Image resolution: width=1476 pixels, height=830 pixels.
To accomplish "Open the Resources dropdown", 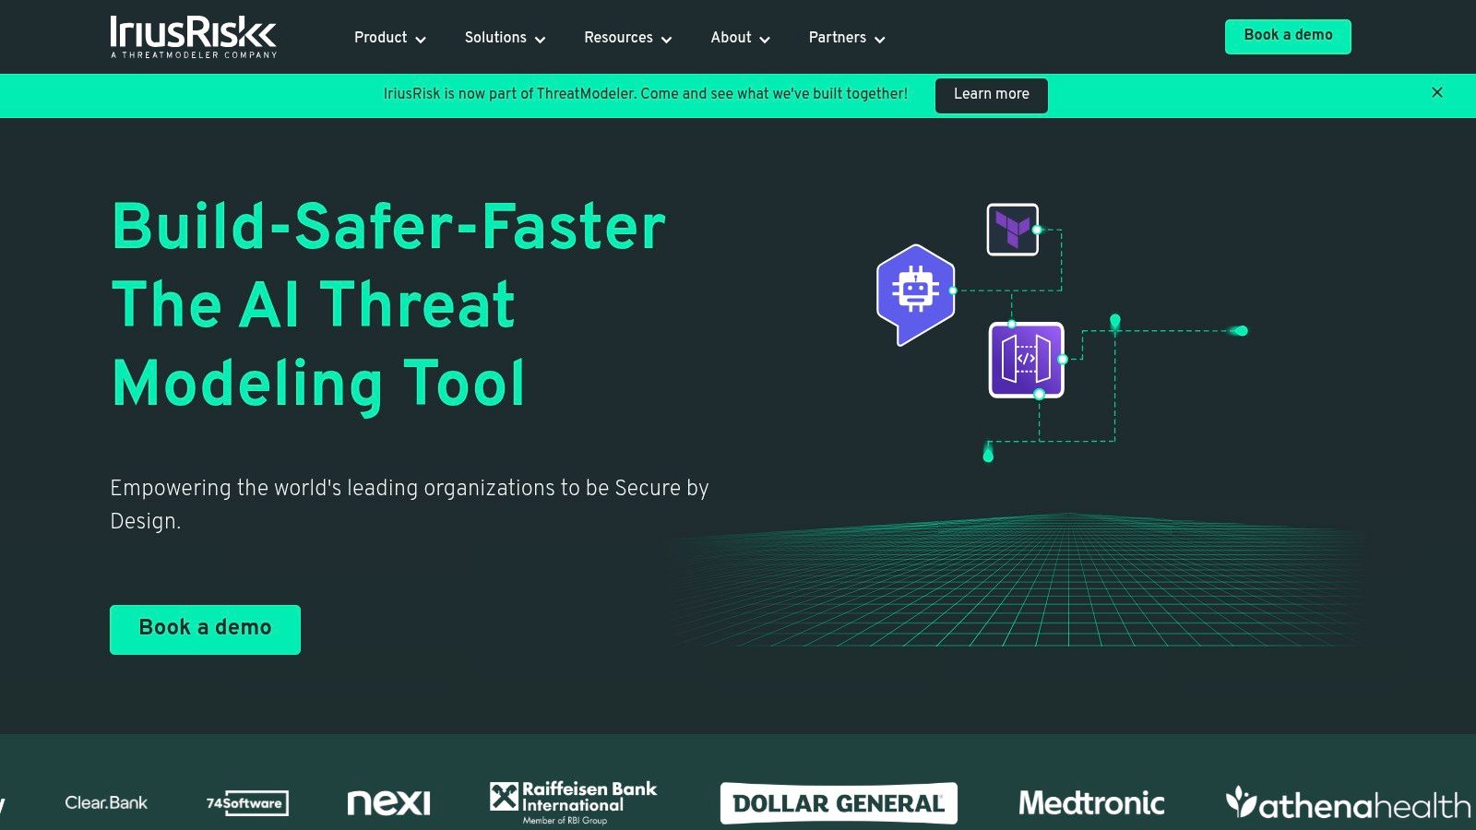I will [x=628, y=38].
